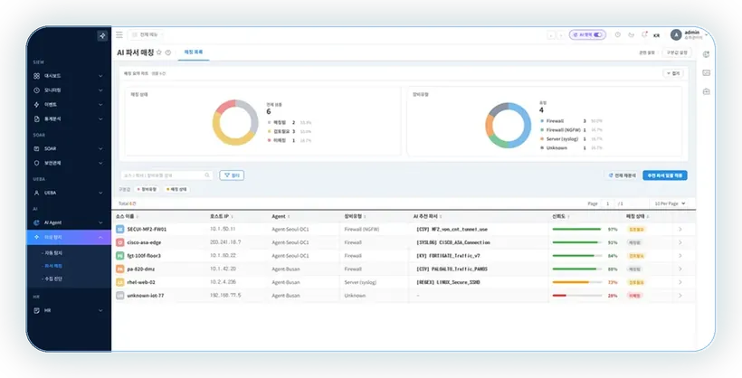The height and width of the screenshot is (378, 742).
Task: Click the SECUI-MF2-FW01 source badge icon
Action: pos(120,229)
